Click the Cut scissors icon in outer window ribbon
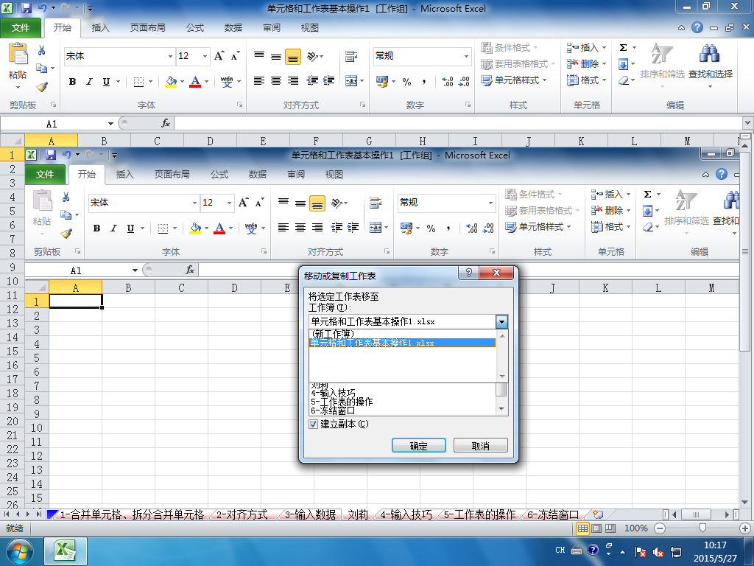Screen dimensions: 754x566 point(42,50)
